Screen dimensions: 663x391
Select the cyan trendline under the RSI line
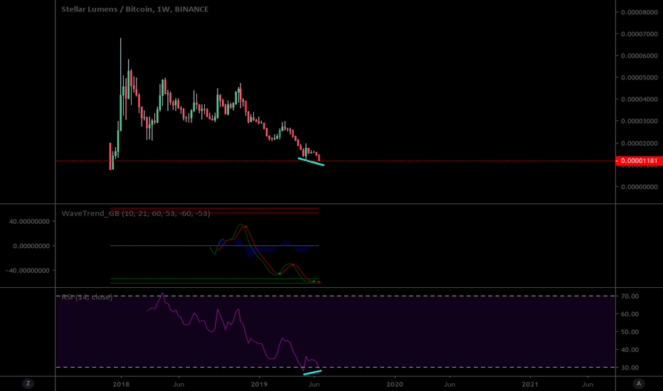coord(312,373)
